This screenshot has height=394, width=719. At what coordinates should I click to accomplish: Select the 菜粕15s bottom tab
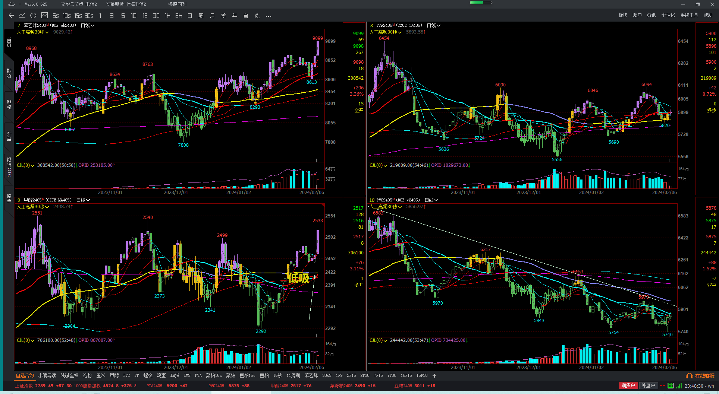point(214,375)
